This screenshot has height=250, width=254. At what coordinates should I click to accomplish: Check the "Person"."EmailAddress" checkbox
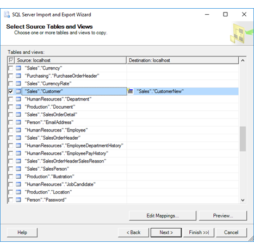[11, 122]
